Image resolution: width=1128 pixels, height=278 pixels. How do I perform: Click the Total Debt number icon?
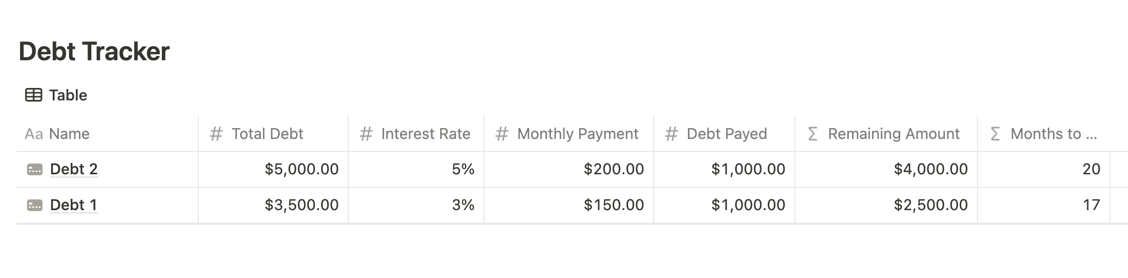coord(216,134)
